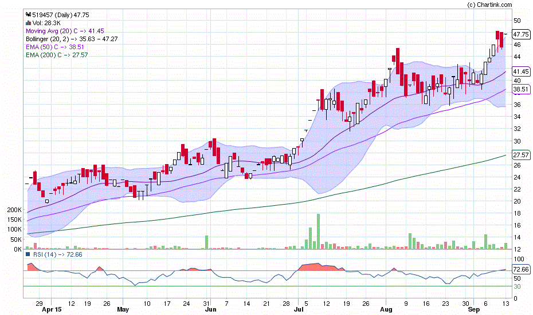The width and height of the screenshot is (533, 315).
Task: Open the (c) Chartink.com credit
Action: [x=489, y=5]
